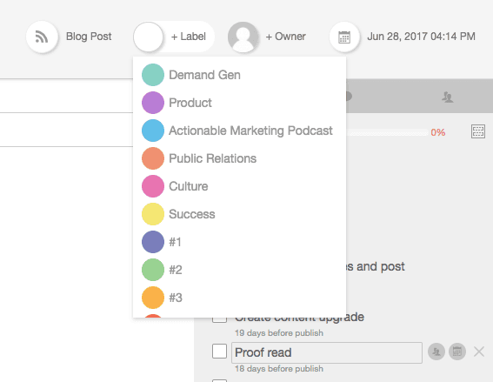
Task: Click the Blog Post content type text
Action: (89, 37)
